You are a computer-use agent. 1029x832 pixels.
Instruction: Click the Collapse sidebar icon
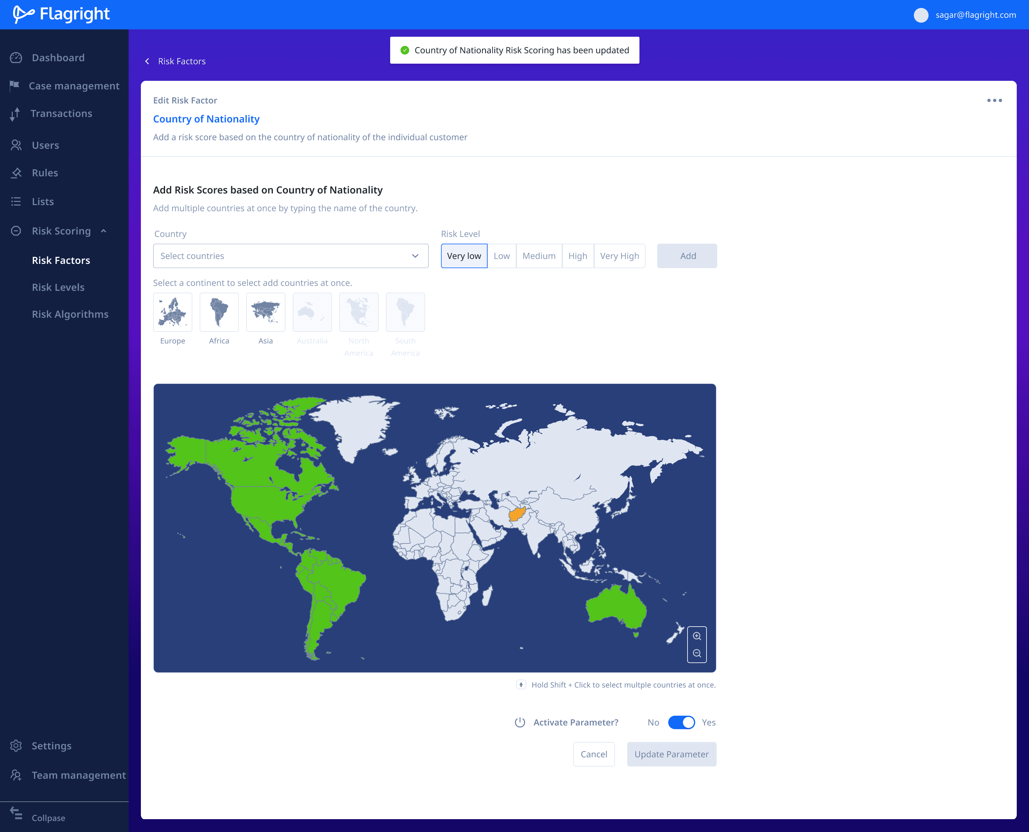pyautogui.click(x=16, y=813)
